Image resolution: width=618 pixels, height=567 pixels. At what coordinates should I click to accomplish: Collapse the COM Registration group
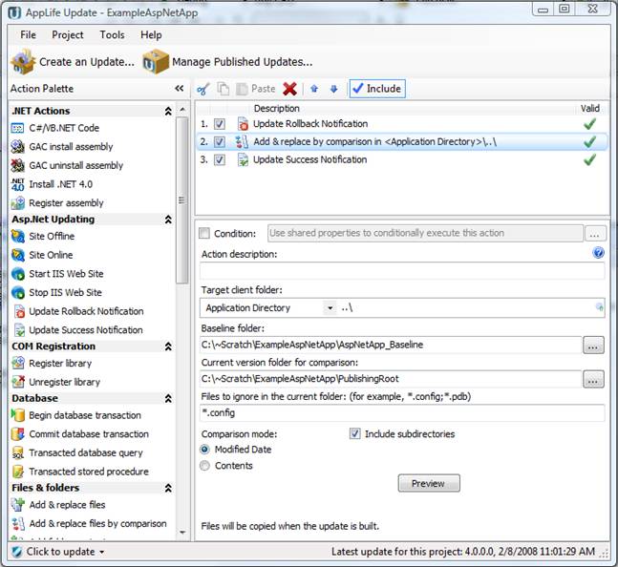[x=168, y=346]
